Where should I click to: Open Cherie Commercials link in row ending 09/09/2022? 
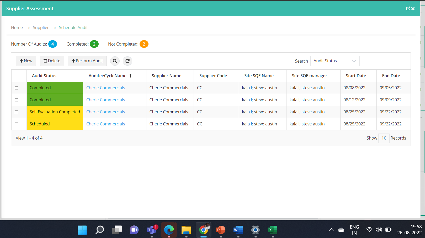pos(105,100)
